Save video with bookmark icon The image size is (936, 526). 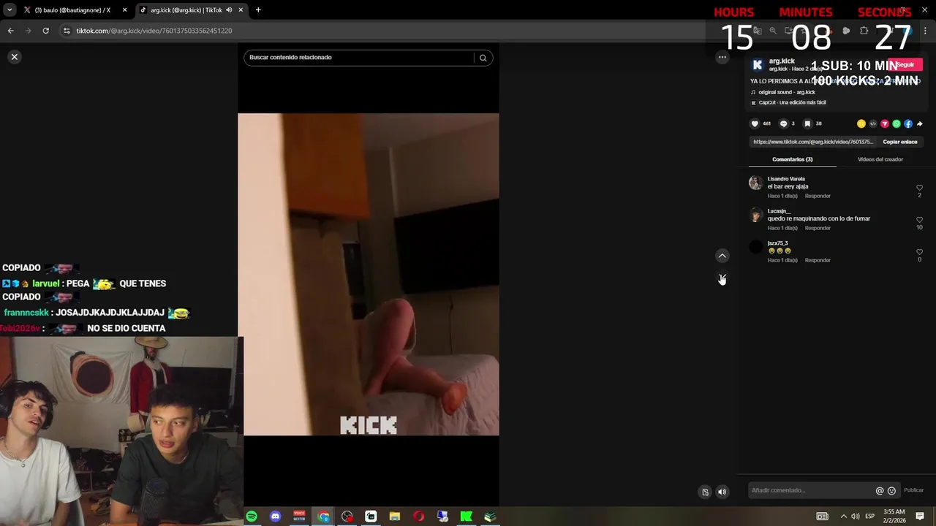[x=807, y=123]
